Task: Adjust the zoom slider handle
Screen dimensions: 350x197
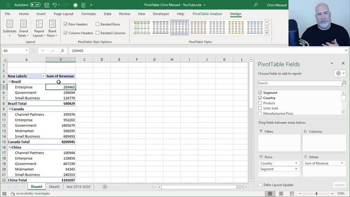Action: (x=316, y=193)
